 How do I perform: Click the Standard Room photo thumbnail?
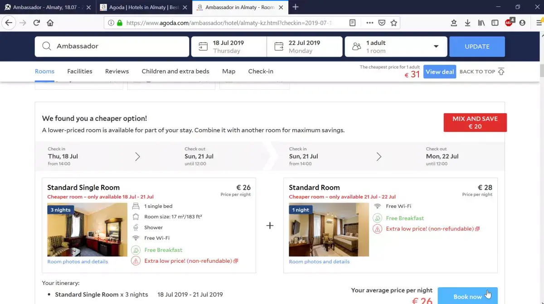coord(329,230)
